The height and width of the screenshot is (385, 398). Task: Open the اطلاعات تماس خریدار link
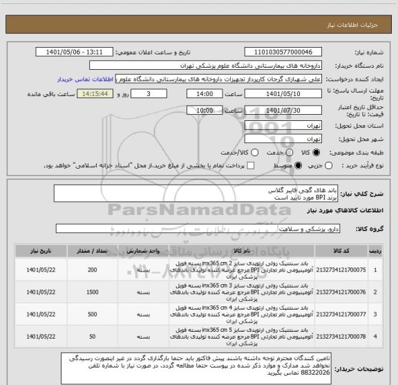[x=85, y=79]
